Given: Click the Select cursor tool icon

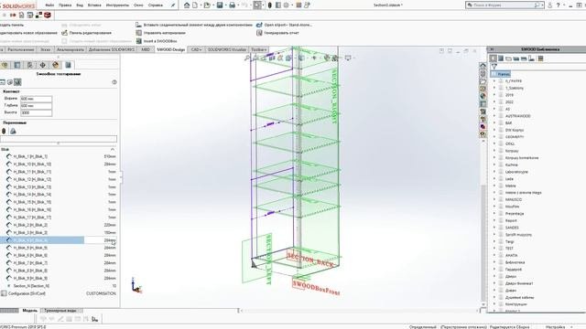Looking at the screenshot, I should [257, 5].
